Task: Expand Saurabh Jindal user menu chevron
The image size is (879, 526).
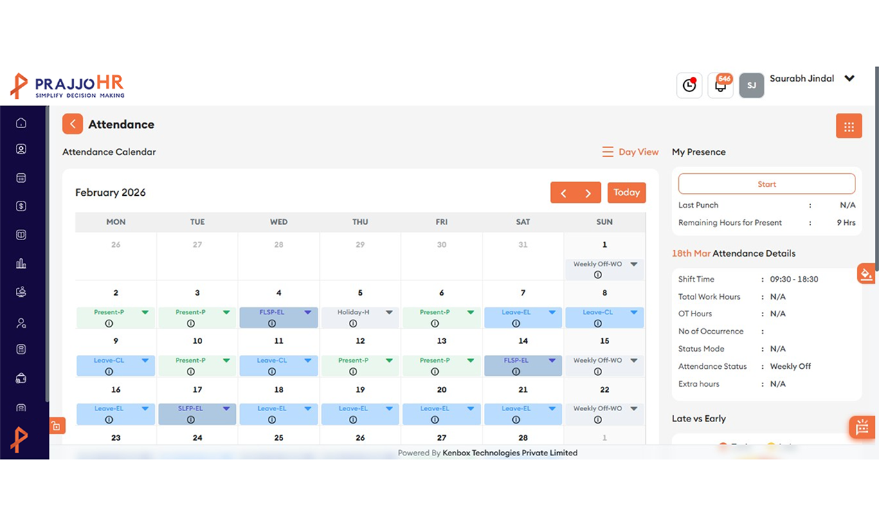Action: [849, 78]
